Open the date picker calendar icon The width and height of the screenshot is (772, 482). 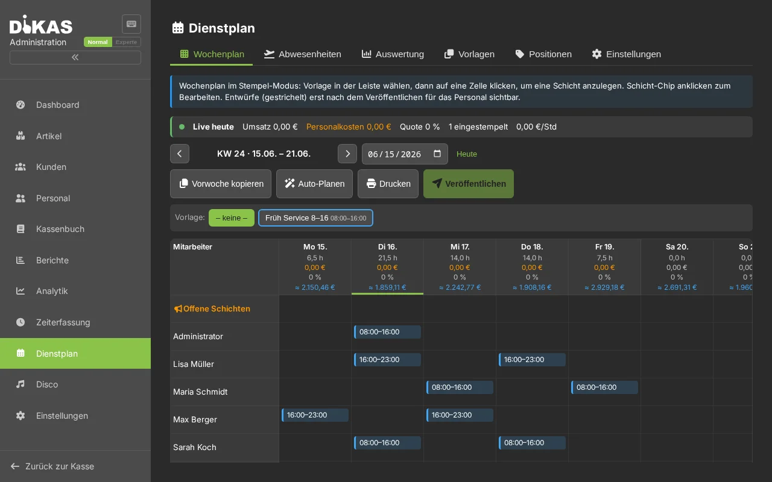pos(437,154)
